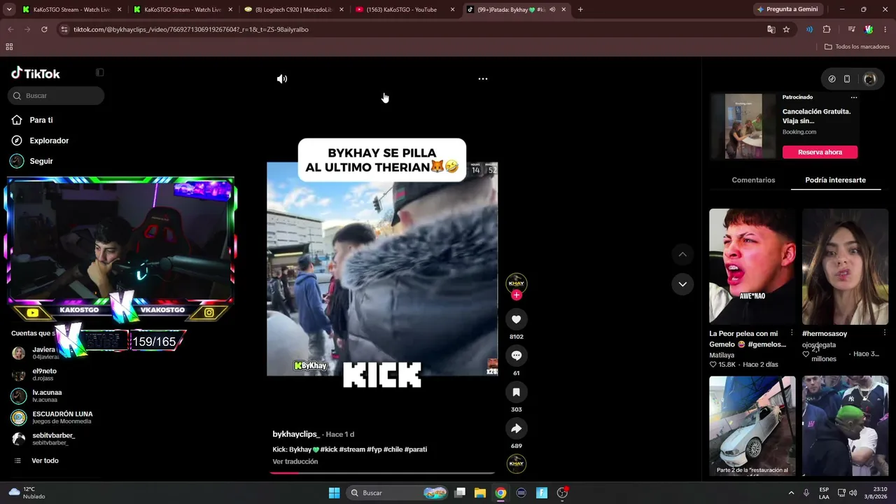
Task: Open the profile avatar menu at top right
Action: [x=870, y=79]
